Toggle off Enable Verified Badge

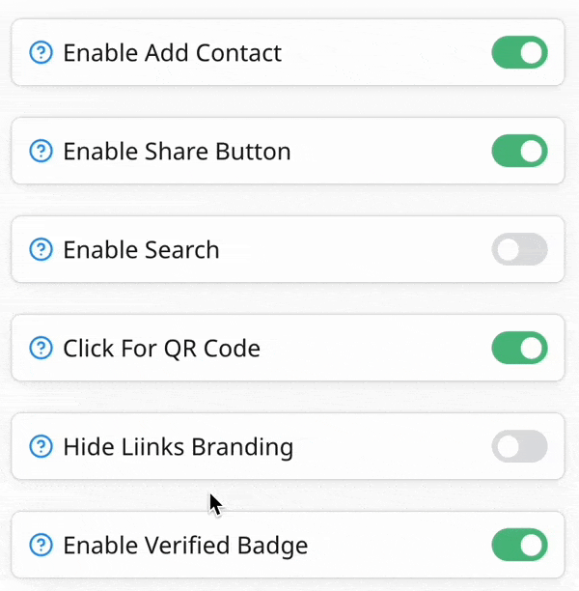519,545
